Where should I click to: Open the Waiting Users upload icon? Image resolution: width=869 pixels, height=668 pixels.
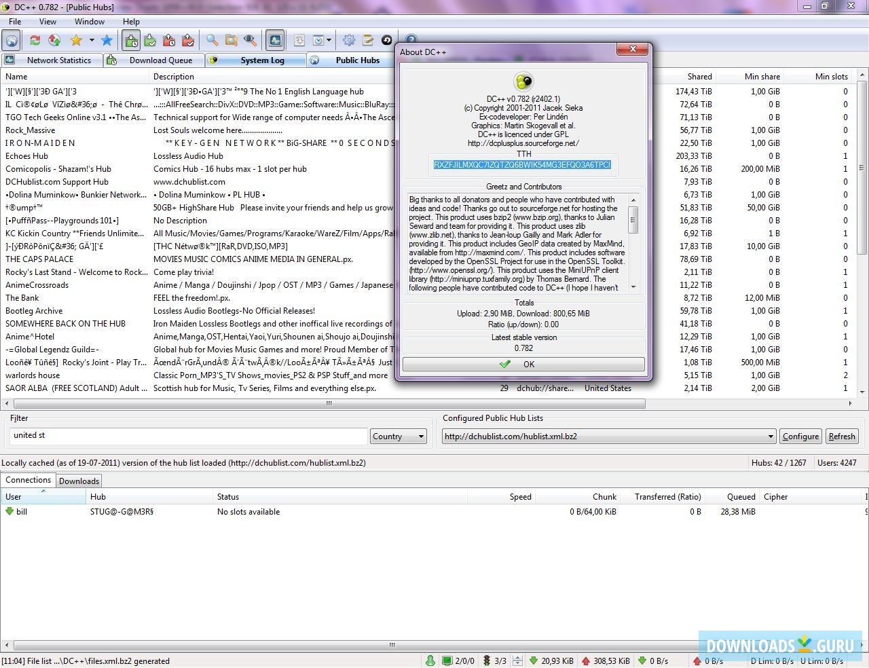170,41
